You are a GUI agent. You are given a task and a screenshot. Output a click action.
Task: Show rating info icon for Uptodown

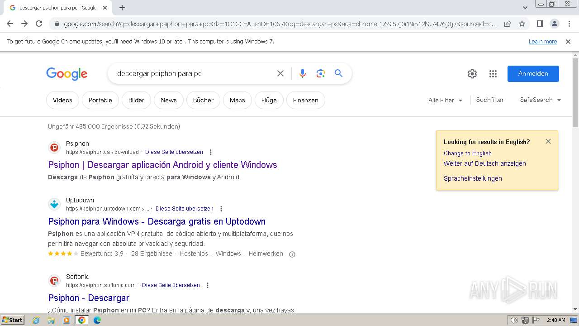tap(292, 254)
